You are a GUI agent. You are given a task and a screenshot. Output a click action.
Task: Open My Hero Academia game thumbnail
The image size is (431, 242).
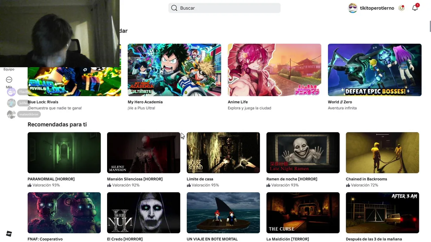[x=174, y=70]
